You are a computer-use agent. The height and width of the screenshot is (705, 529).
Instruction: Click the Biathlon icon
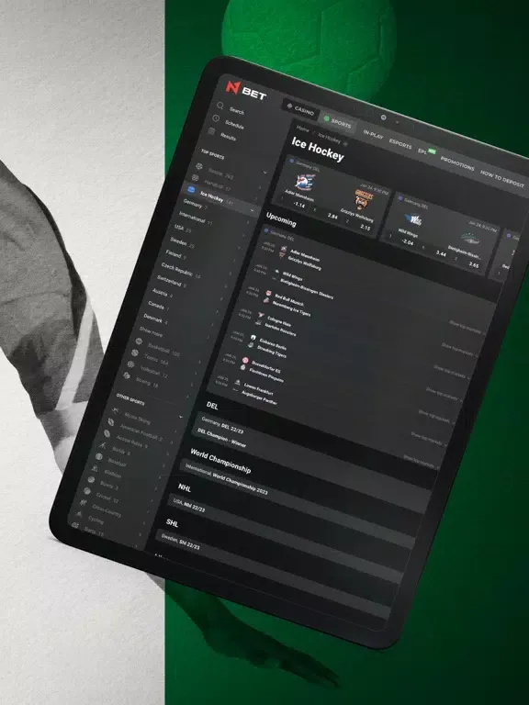pyautogui.click(x=95, y=468)
